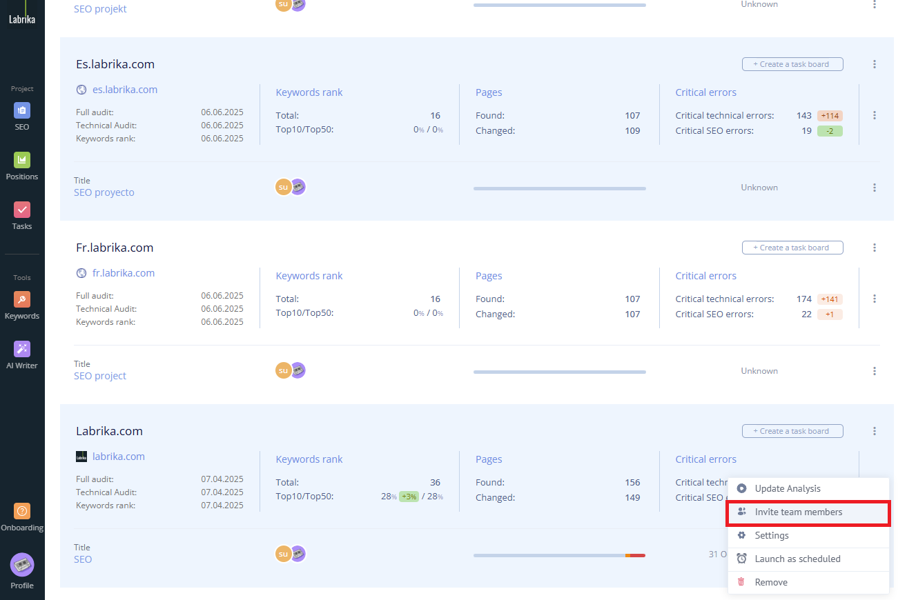Click the +114 technical errors badge
907x600 pixels.
[x=830, y=116]
